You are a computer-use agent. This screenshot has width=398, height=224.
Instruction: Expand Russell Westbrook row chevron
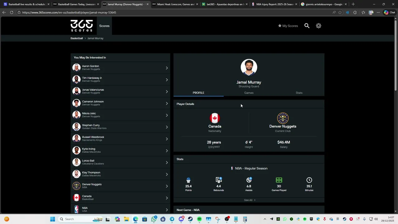click(167, 139)
